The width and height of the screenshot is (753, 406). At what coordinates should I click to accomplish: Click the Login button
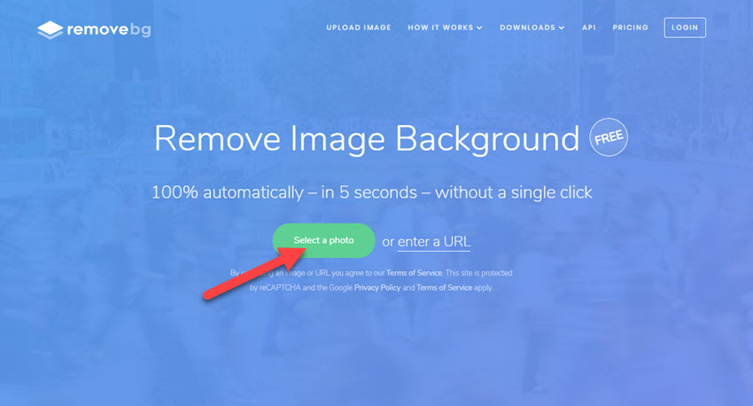pyautogui.click(x=685, y=27)
